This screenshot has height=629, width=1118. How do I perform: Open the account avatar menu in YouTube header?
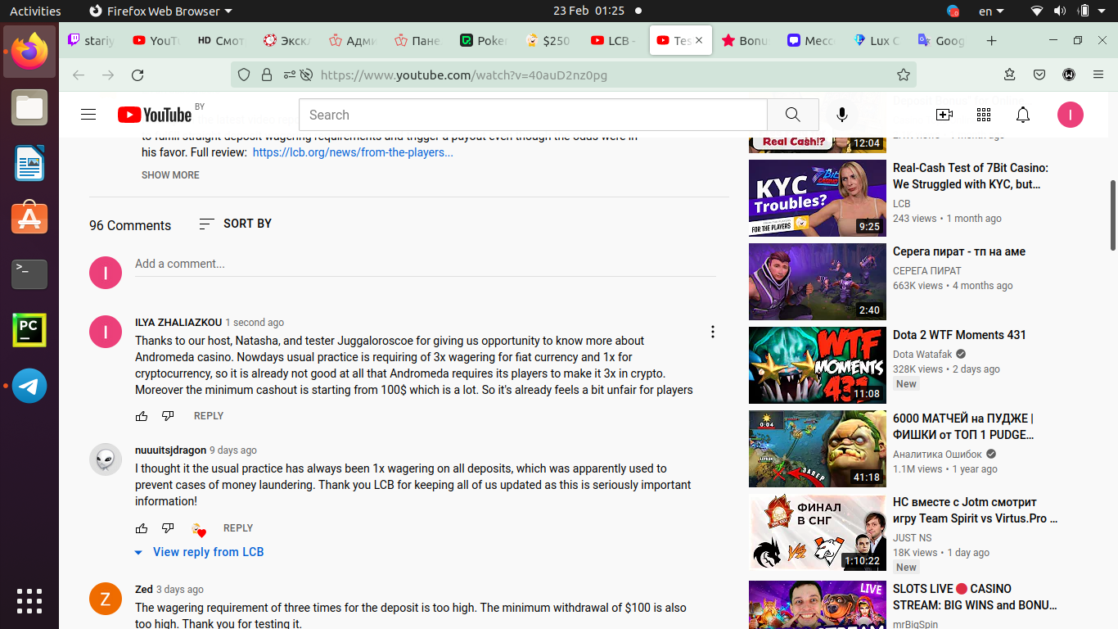point(1070,115)
